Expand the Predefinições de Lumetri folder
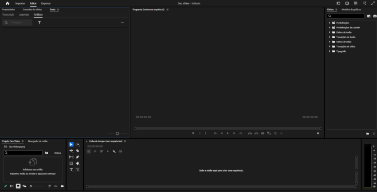This screenshot has height=192, width=377. pyautogui.click(x=329, y=28)
